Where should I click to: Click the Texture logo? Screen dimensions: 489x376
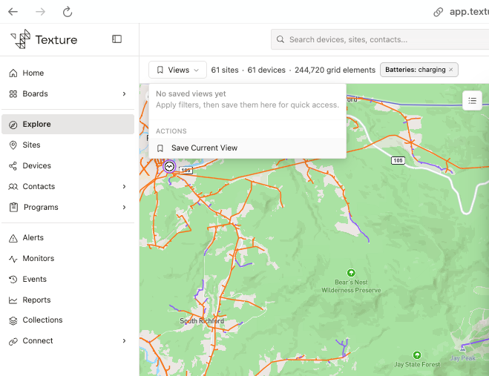pyautogui.click(x=44, y=39)
